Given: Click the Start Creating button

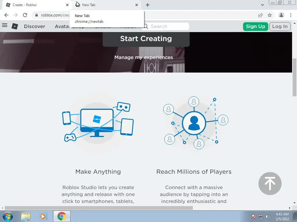Looking at the screenshot, I should tap(146, 39).
